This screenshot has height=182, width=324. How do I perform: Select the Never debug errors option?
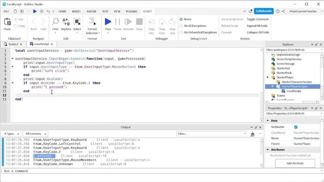click(181, 19)
